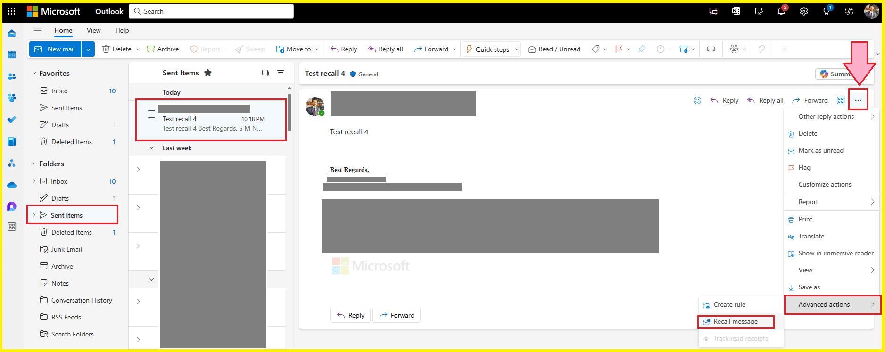
Task: Toggle the navigation pane hamburger
Action: coord(38,31)
